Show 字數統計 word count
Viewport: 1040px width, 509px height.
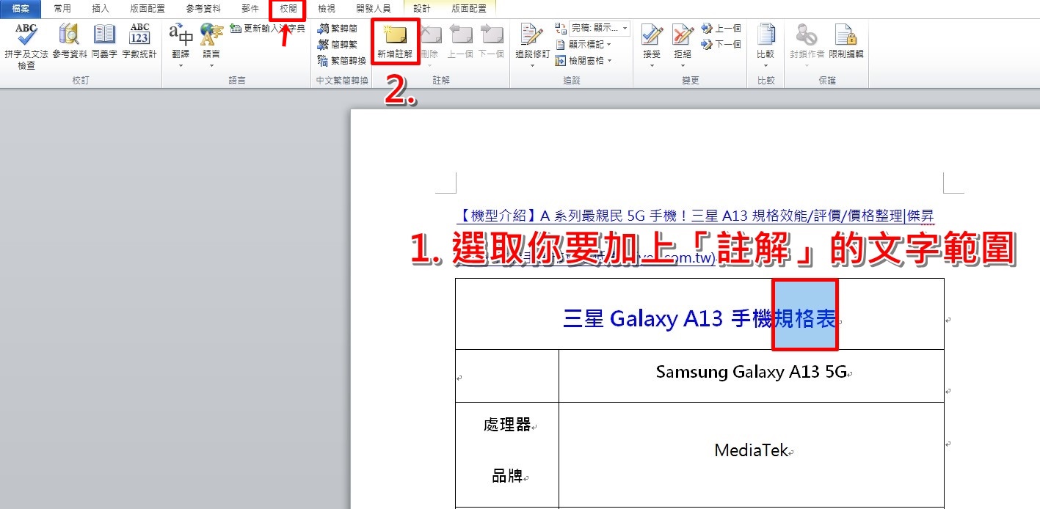tap(139, 41)
